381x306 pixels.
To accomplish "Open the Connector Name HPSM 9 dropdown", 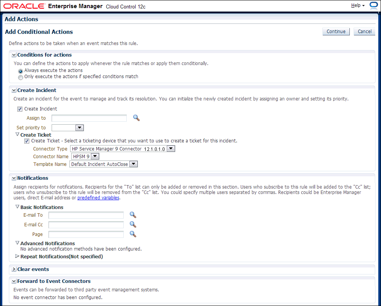I will coord(95,156).
